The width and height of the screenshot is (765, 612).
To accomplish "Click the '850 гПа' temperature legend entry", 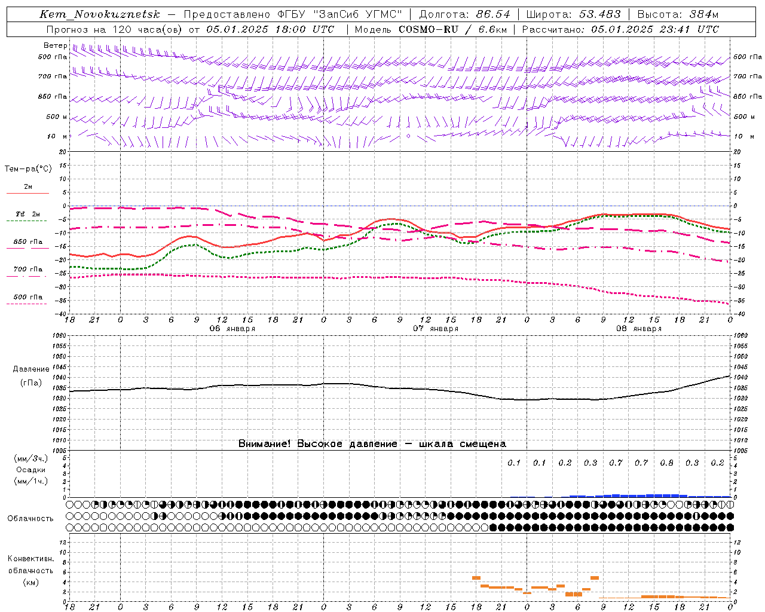I will pyautogui.click(x=27, y=242).
